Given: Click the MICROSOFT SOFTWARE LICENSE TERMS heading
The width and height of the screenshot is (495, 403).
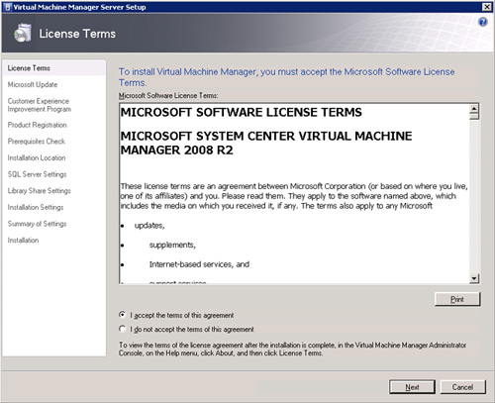Looking at the screenshot, I should [x=241, y=112].
